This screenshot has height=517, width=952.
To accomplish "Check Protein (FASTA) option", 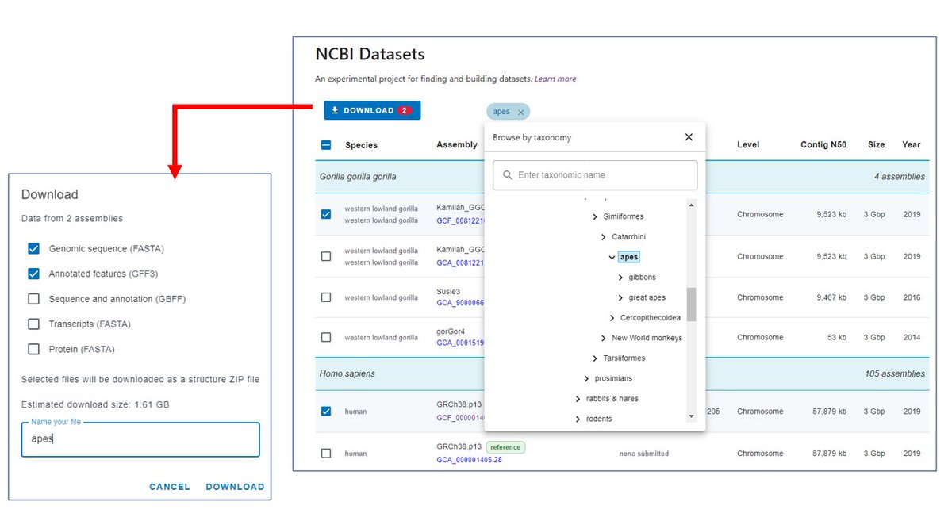I will 33,349.
